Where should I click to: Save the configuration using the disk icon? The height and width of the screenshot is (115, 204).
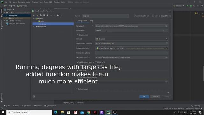[x=44, y=15]
